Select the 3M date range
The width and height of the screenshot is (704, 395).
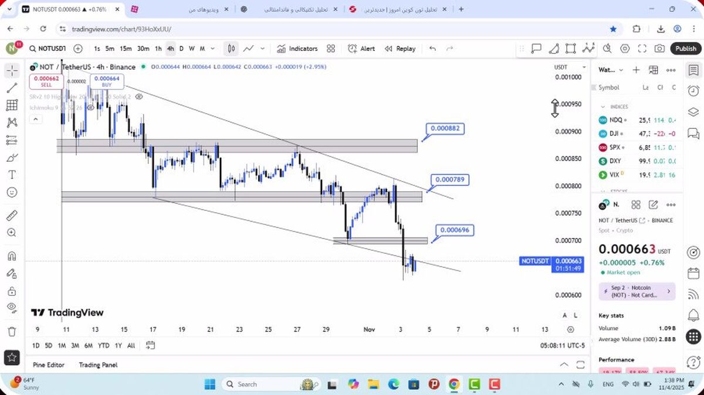(x=75, y=346)
